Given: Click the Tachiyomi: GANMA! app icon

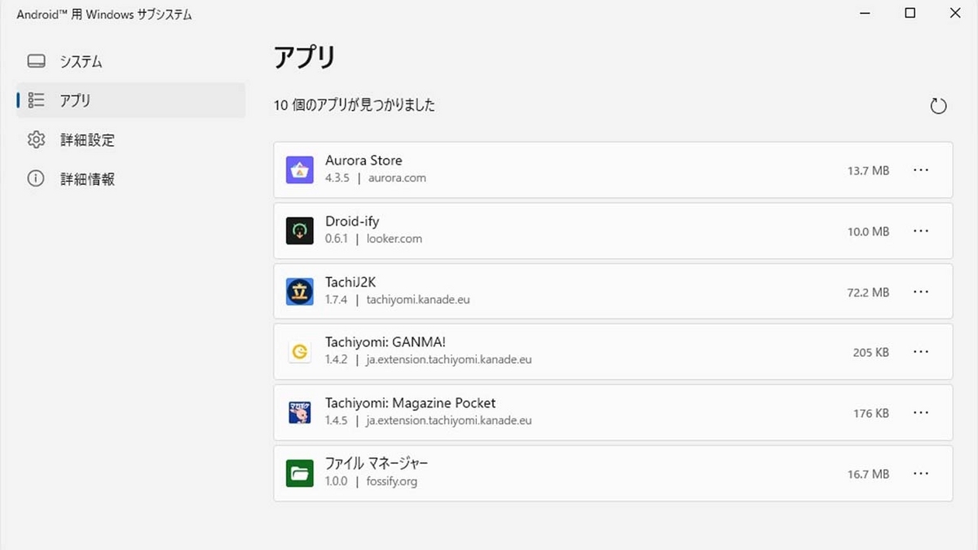Looking at the screenshot, I should point(300,352).
